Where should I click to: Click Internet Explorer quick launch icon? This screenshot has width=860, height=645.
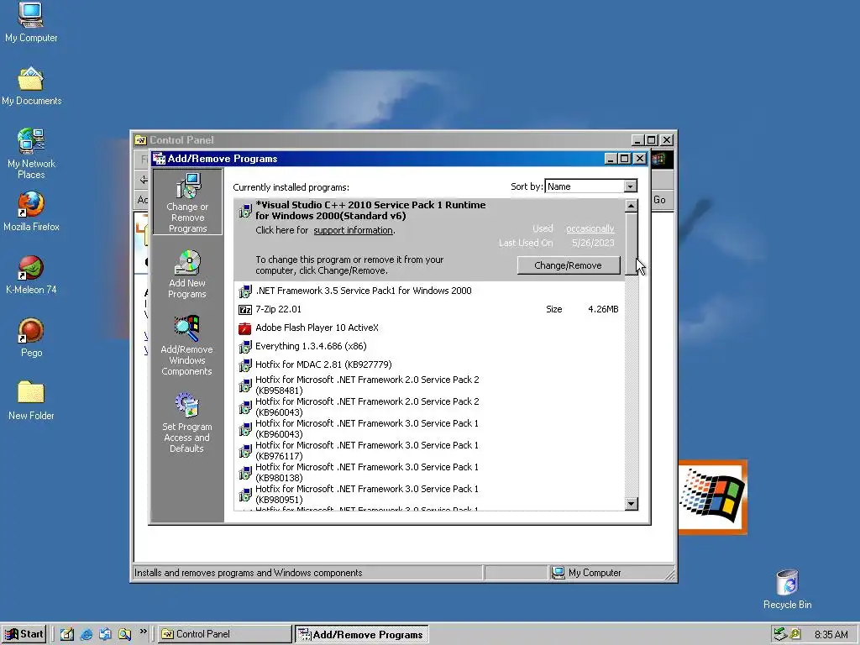pos(87,635)
